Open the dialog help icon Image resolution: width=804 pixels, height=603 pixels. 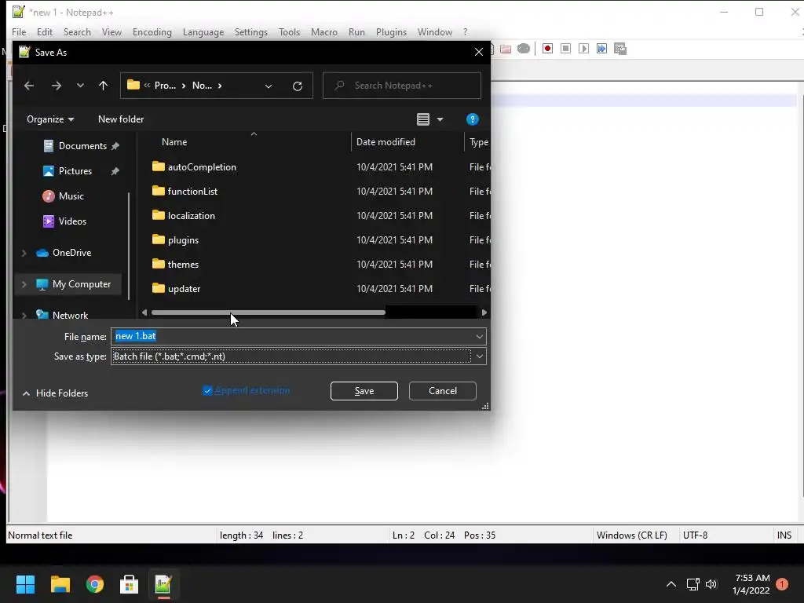(x=472, y=119)
